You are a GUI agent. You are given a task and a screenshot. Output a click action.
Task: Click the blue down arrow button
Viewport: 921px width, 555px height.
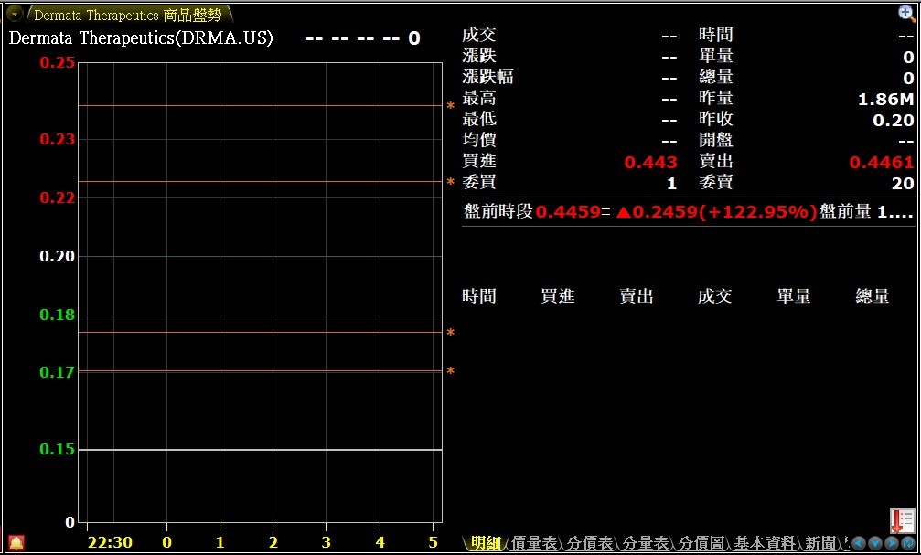(x=875, y=543)
